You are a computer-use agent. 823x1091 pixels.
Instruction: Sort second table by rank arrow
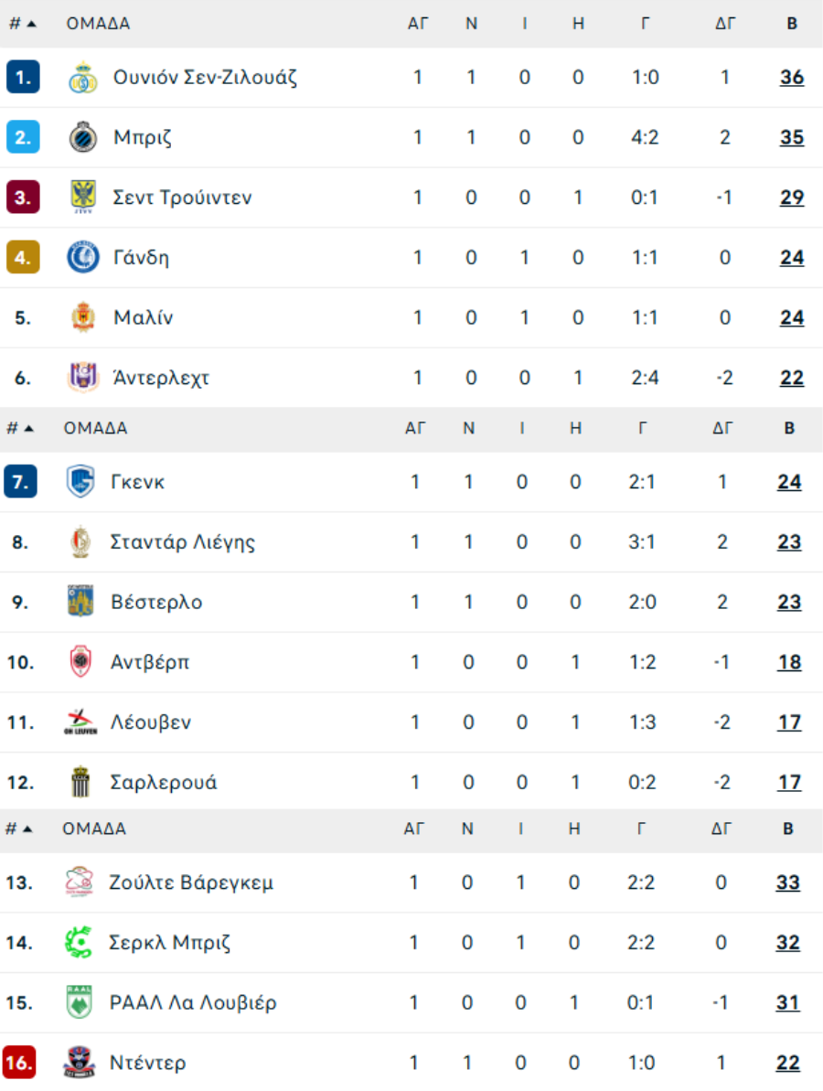click(x=28, y=428)
